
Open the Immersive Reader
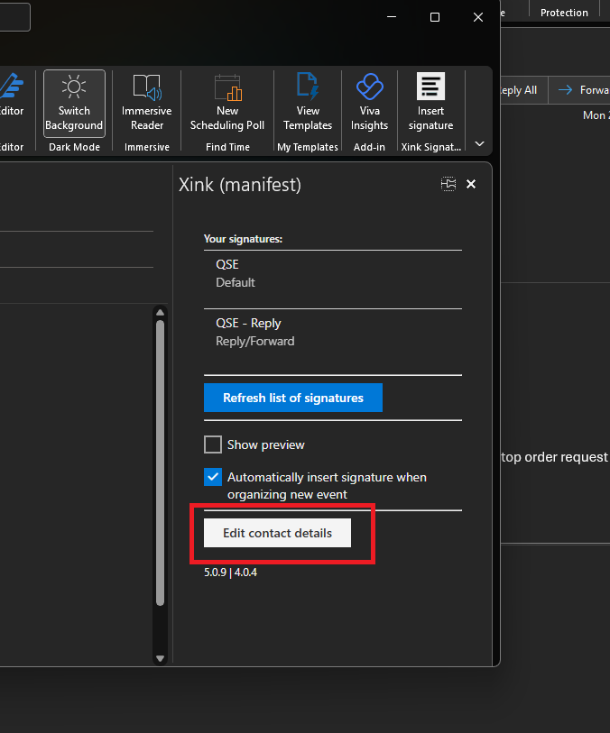coord(146,102)
